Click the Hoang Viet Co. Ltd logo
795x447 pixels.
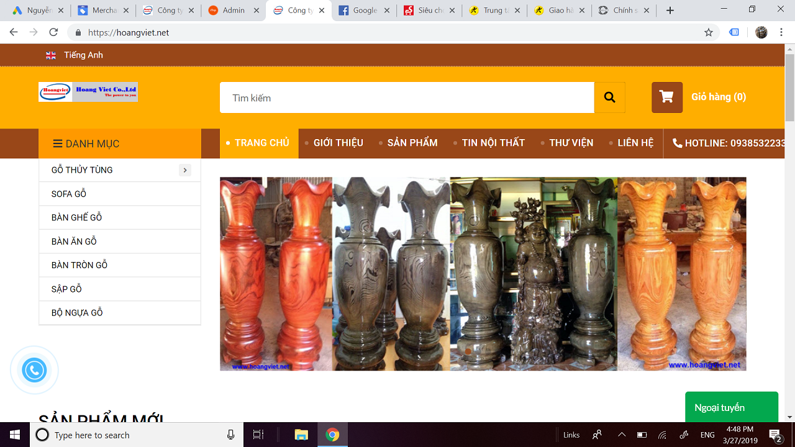coord(88,92)
